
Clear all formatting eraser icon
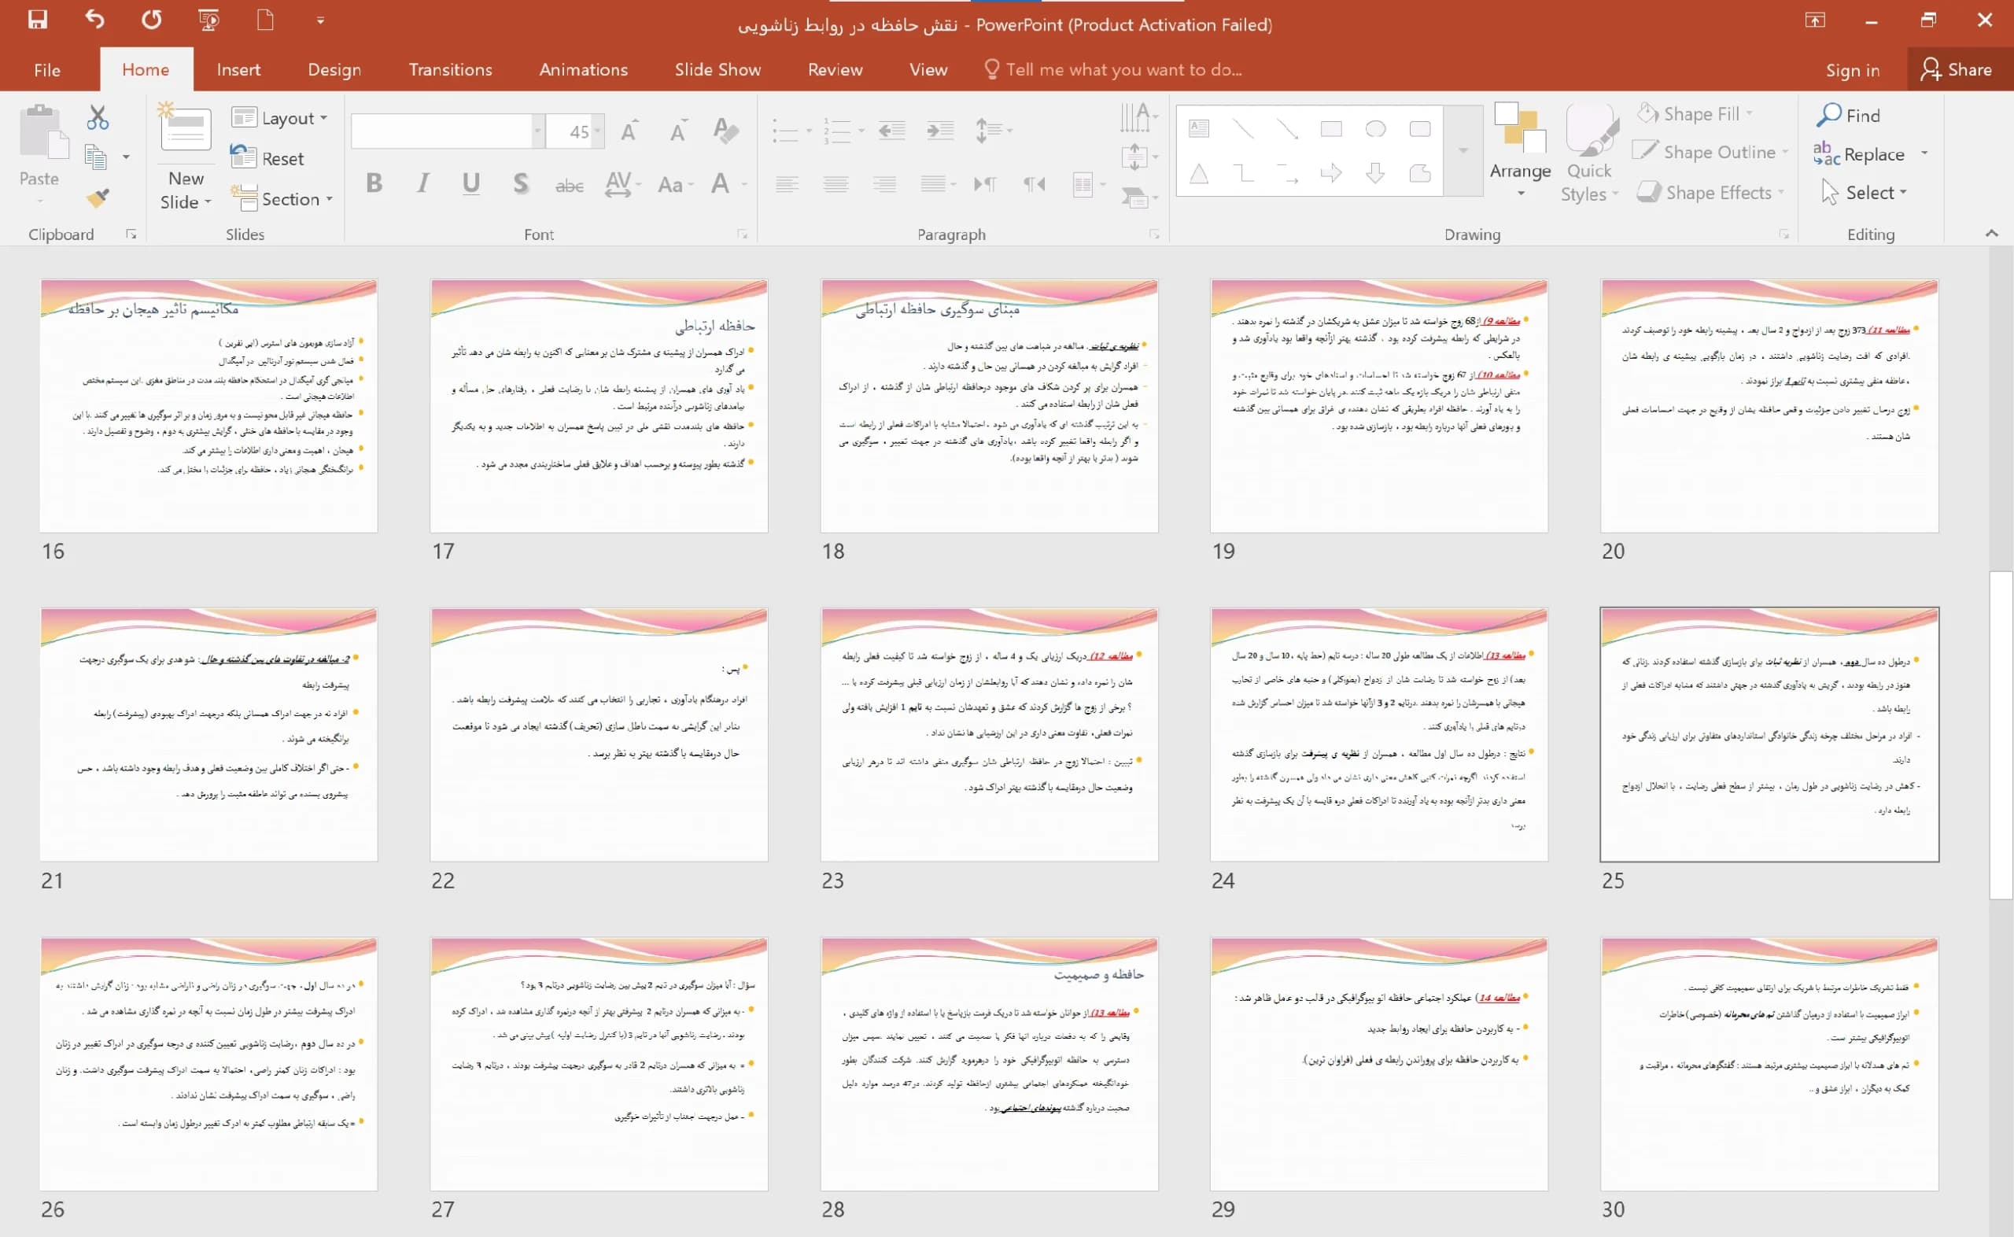click(726, 130)
